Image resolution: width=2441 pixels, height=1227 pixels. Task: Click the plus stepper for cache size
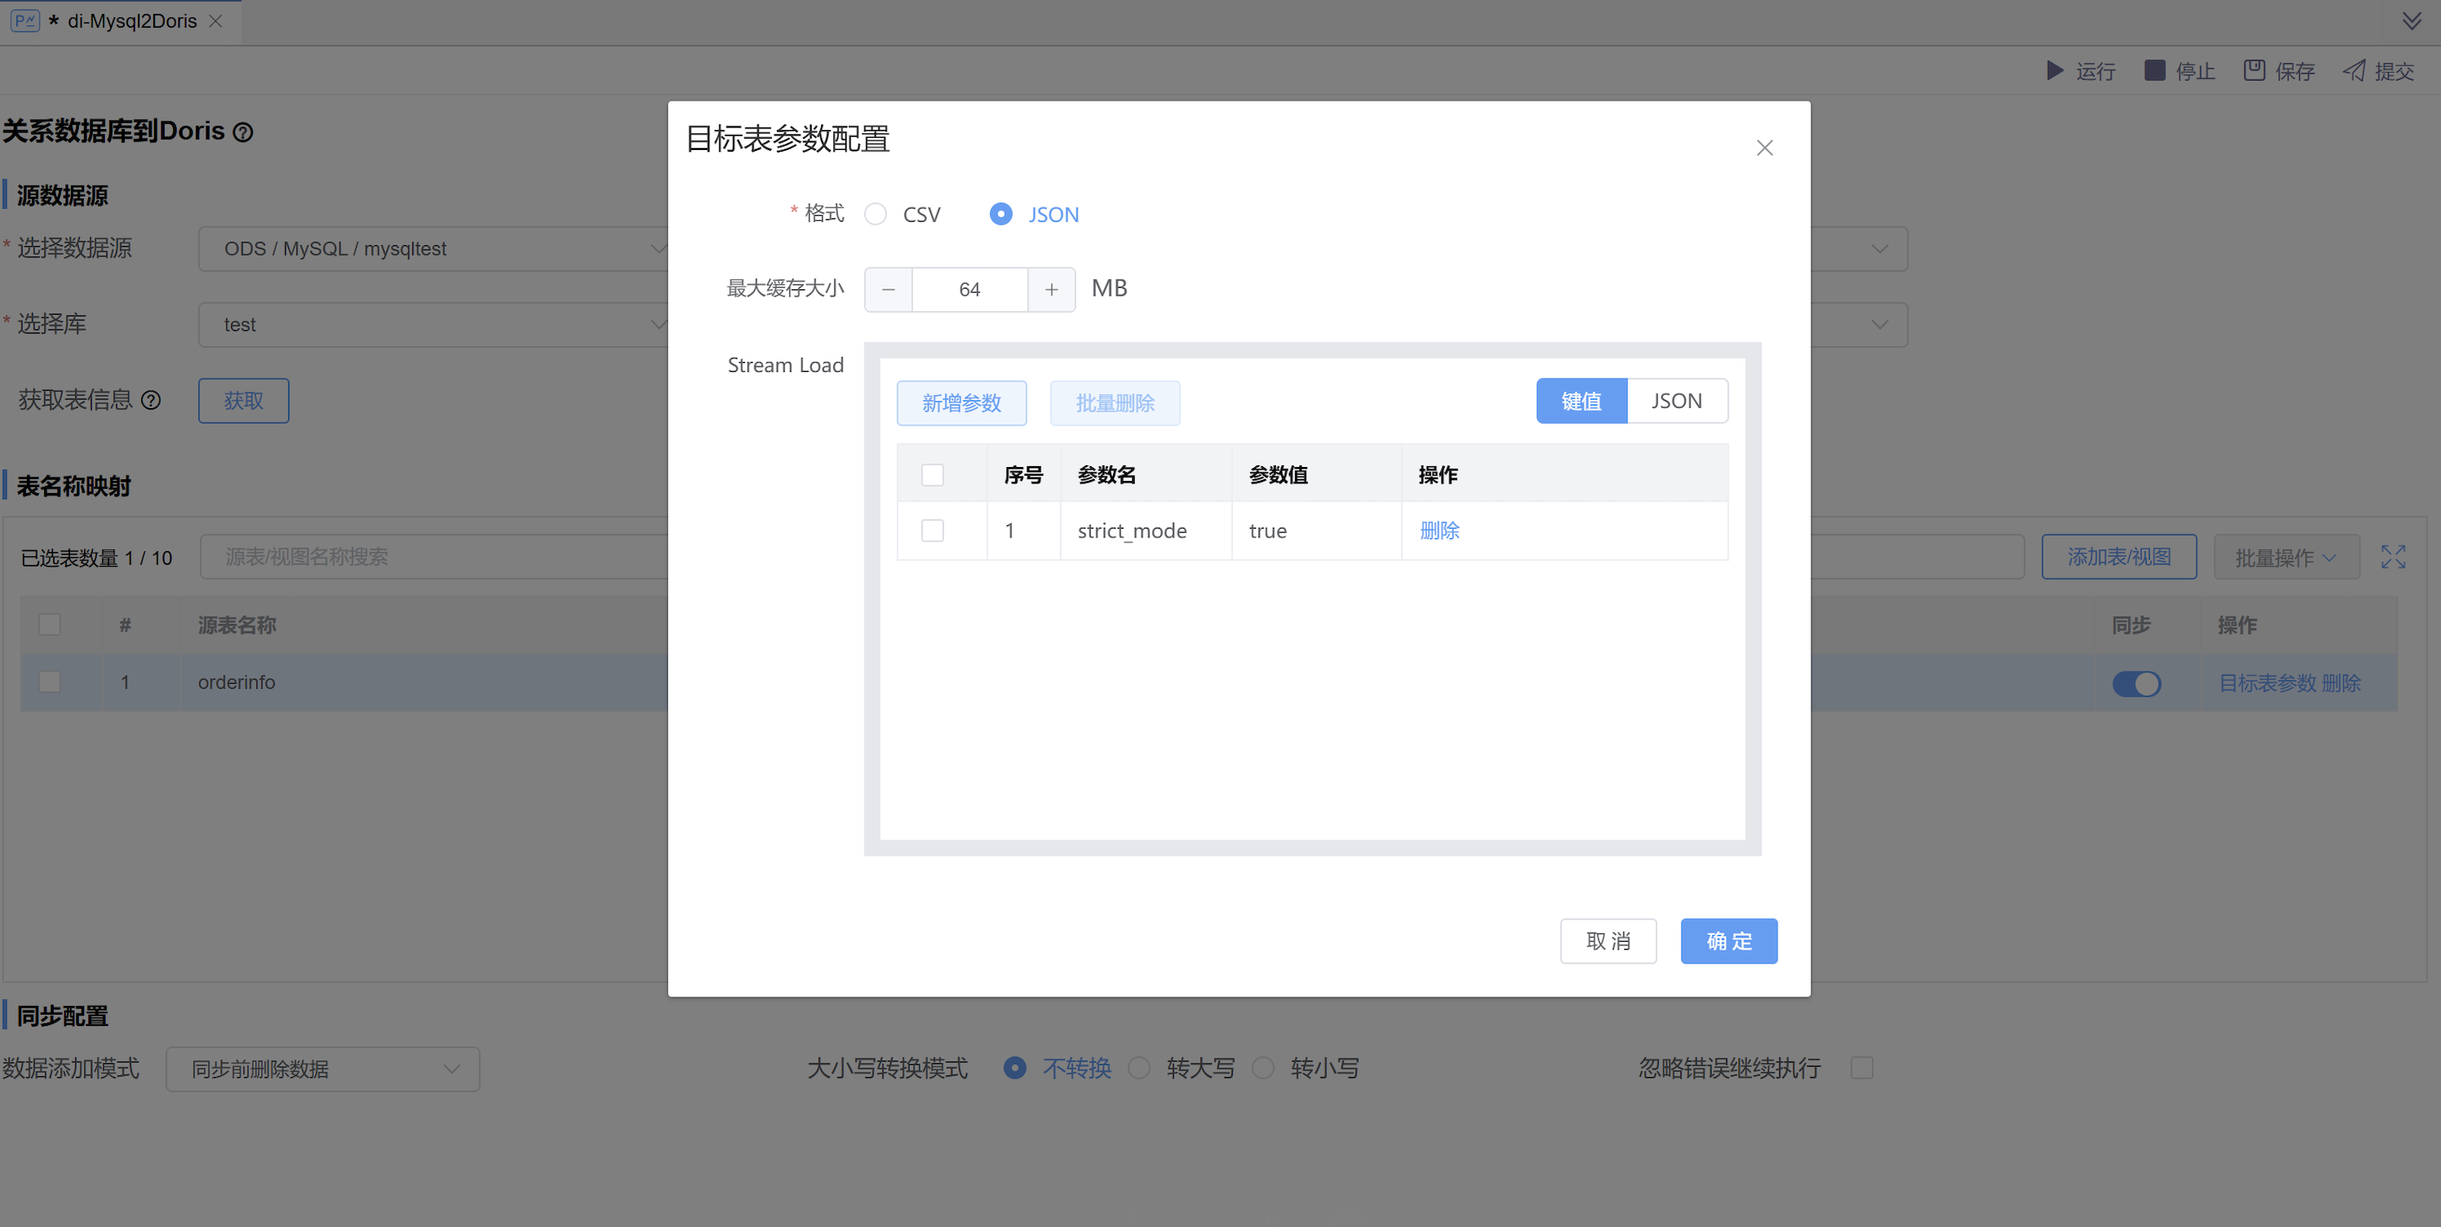pyautogui.click(x=1051, y=290)
